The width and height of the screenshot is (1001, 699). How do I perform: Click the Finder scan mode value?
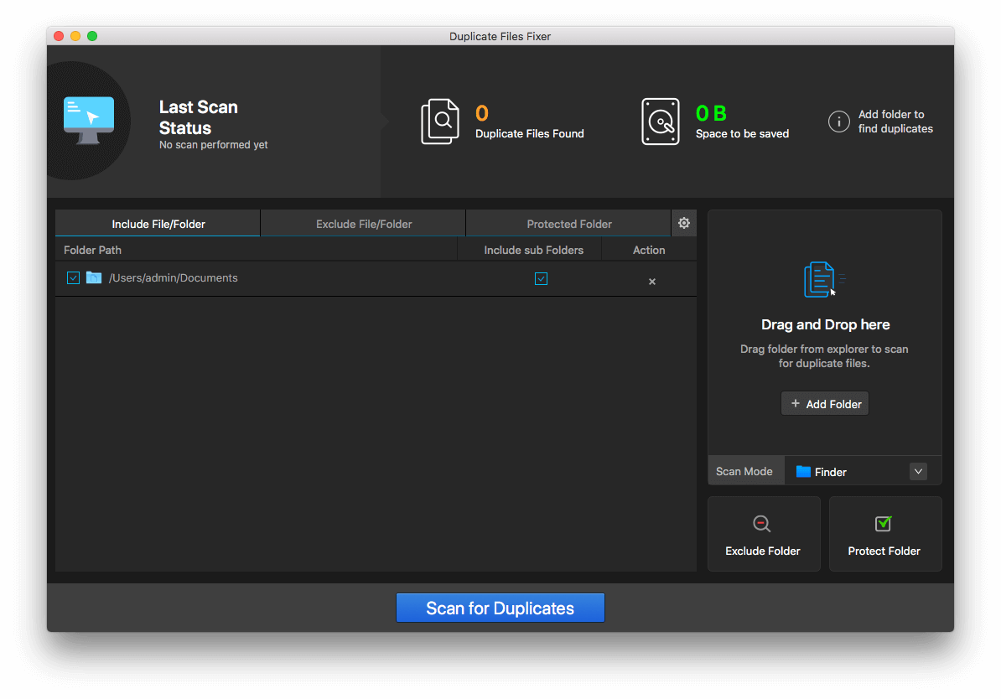(831, 472)
